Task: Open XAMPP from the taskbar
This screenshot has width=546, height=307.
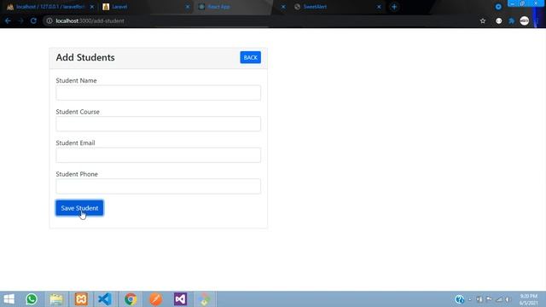Action: click(81, 299)
